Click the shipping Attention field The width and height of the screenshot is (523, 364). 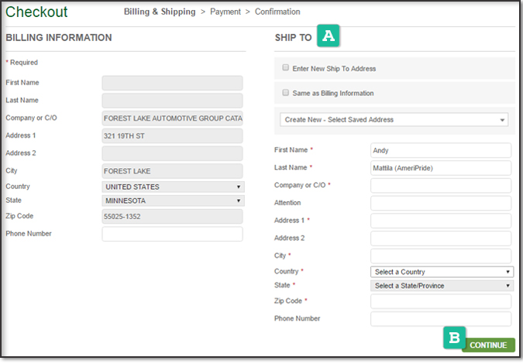(x=441, y=203)
